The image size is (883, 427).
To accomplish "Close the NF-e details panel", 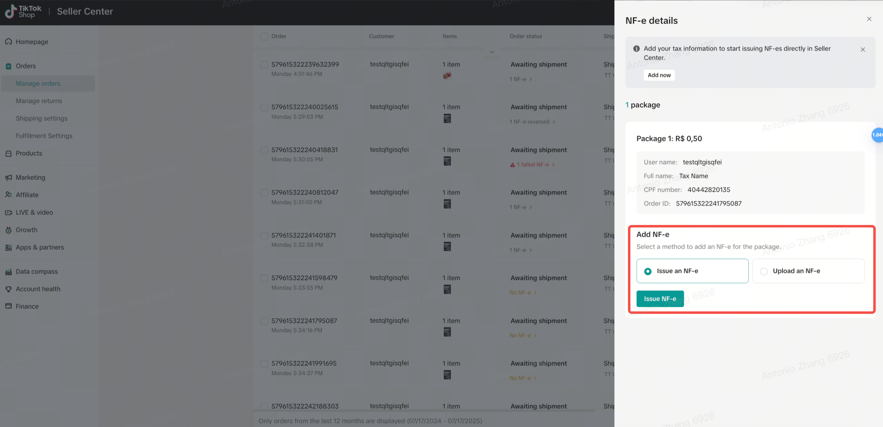I will pyautogui.click(x=869, y=19).
